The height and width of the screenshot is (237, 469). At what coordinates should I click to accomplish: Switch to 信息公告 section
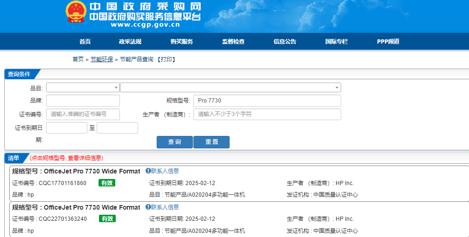tap(285, 42)
